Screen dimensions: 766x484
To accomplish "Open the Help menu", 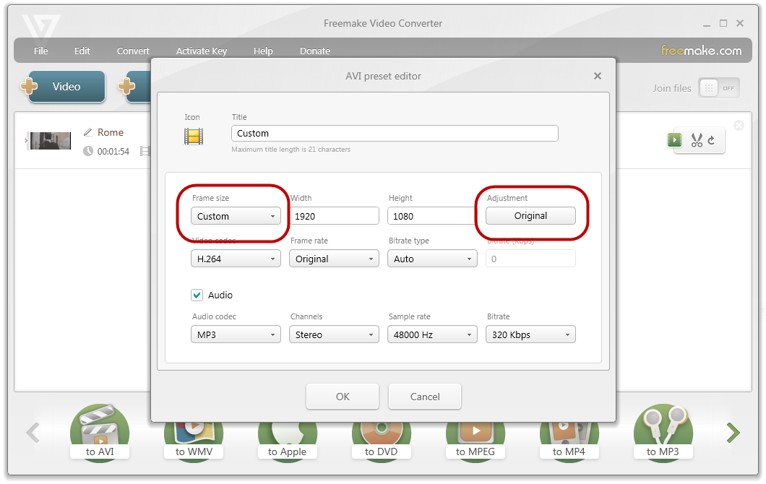I will [263, 51].
